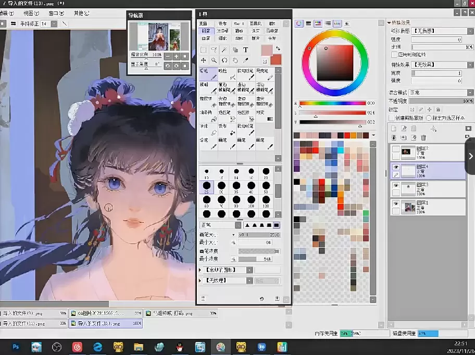Viewport: 475px width, 355px height.
Task: Hide layer 图层1 eye icon
Action: [x=396, y=204]
